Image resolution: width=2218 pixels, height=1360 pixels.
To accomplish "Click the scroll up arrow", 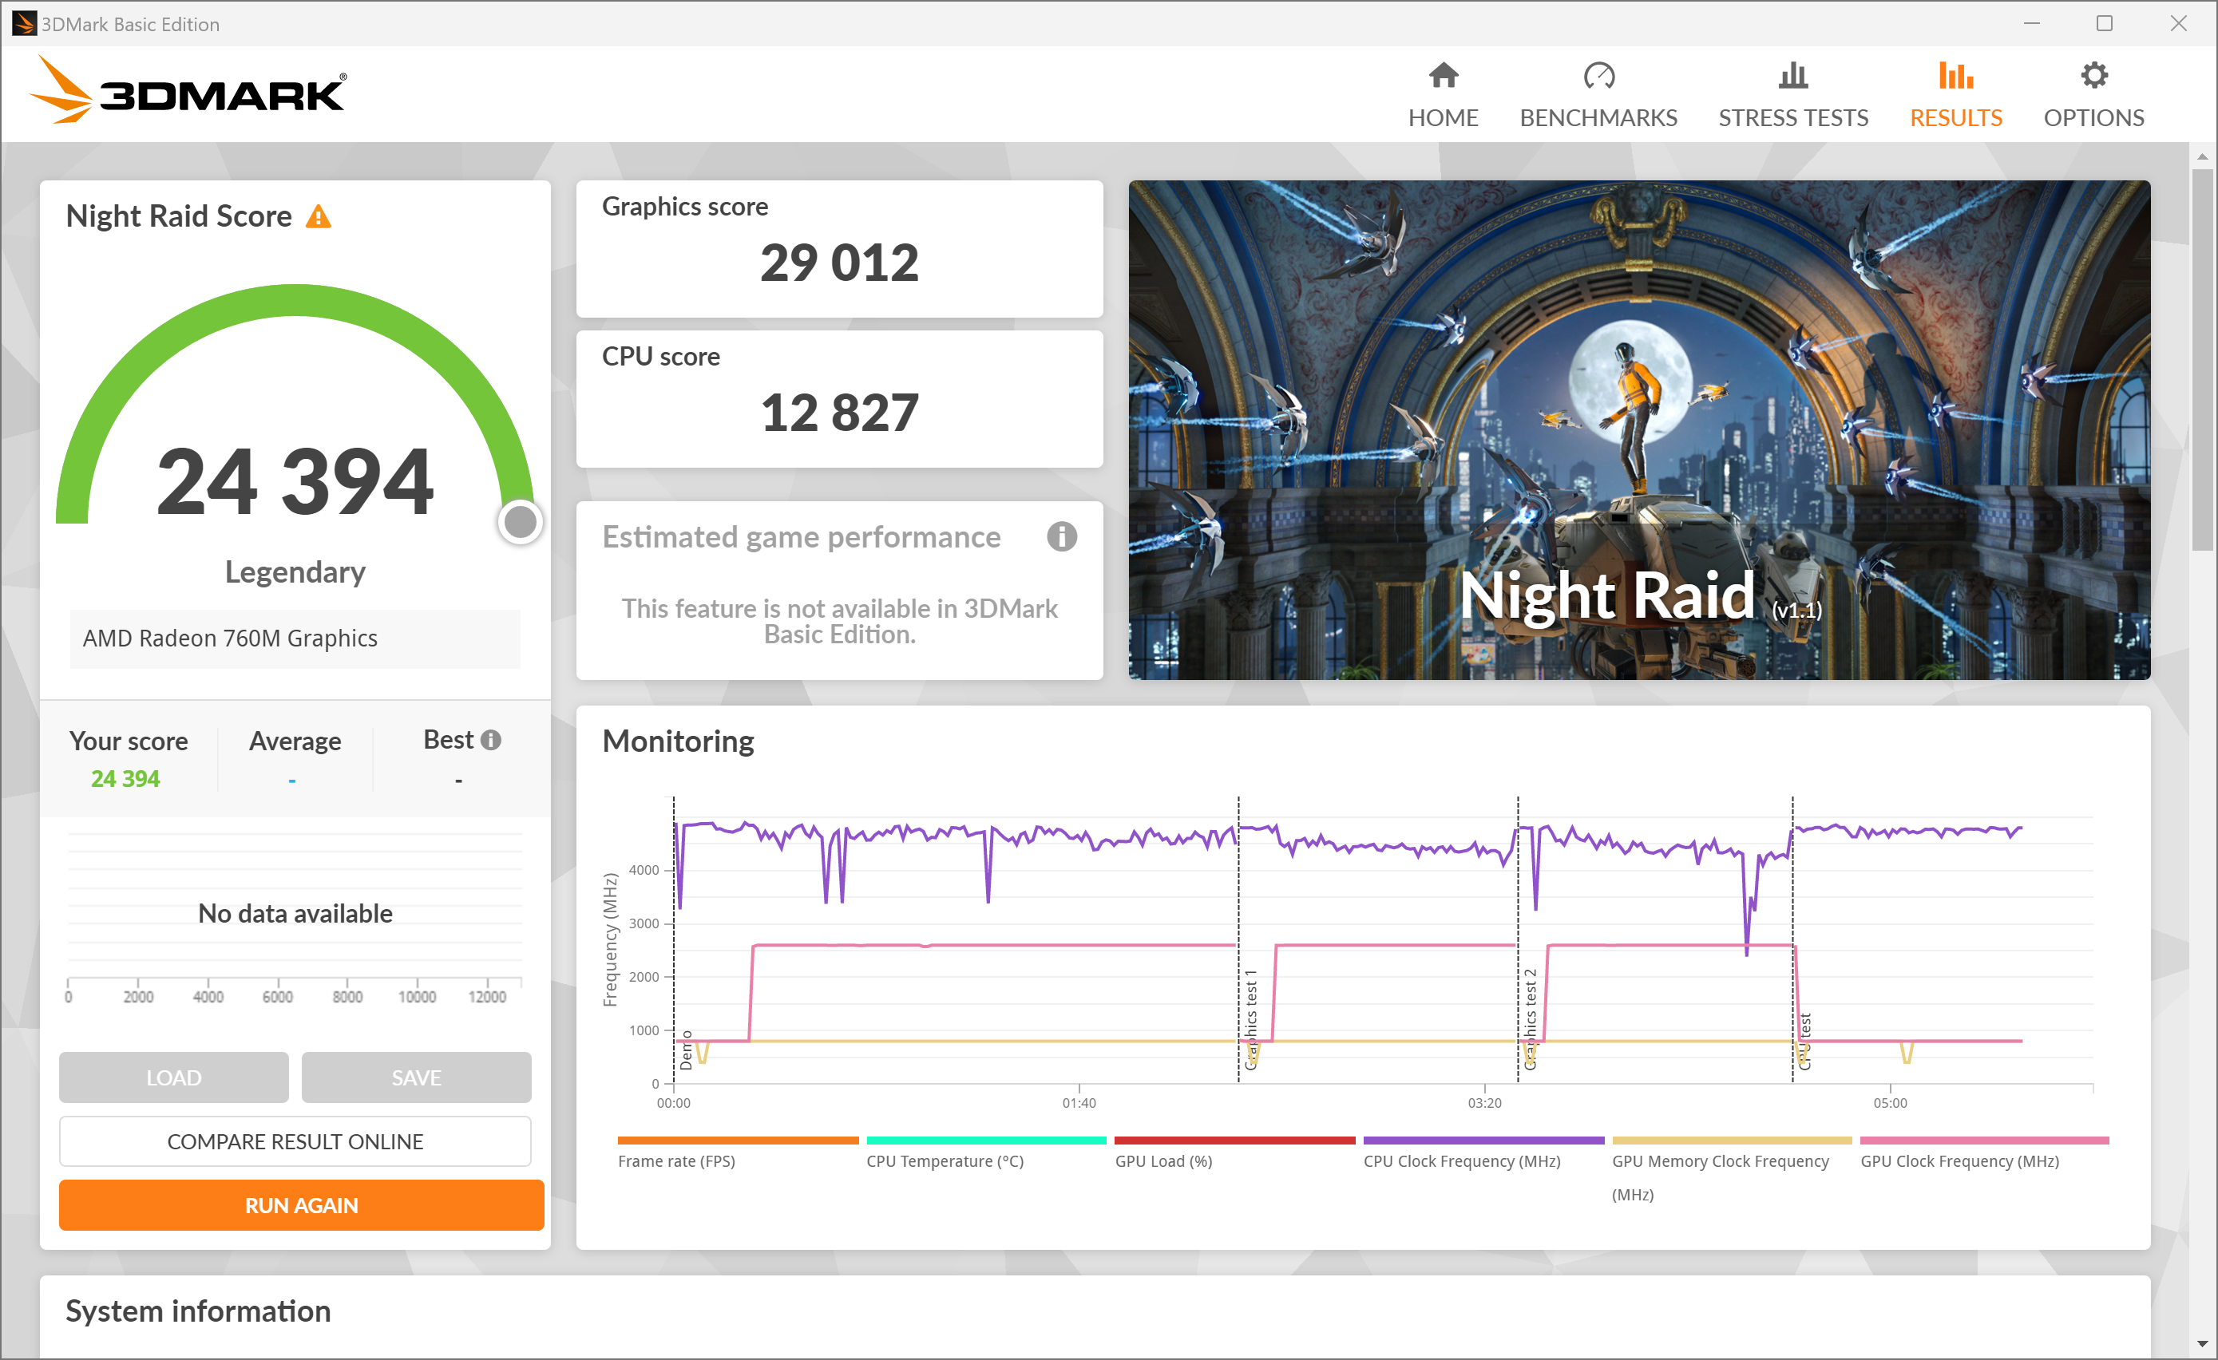I will point(2202,156).
